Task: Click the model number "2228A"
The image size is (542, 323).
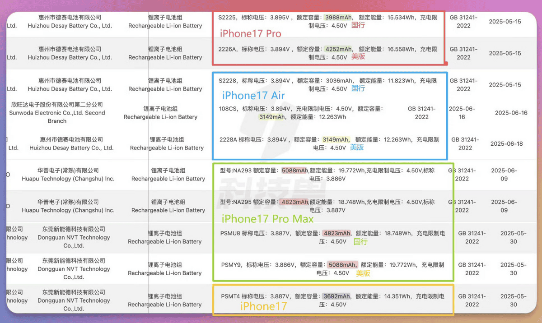Action: tap(228, 139)
